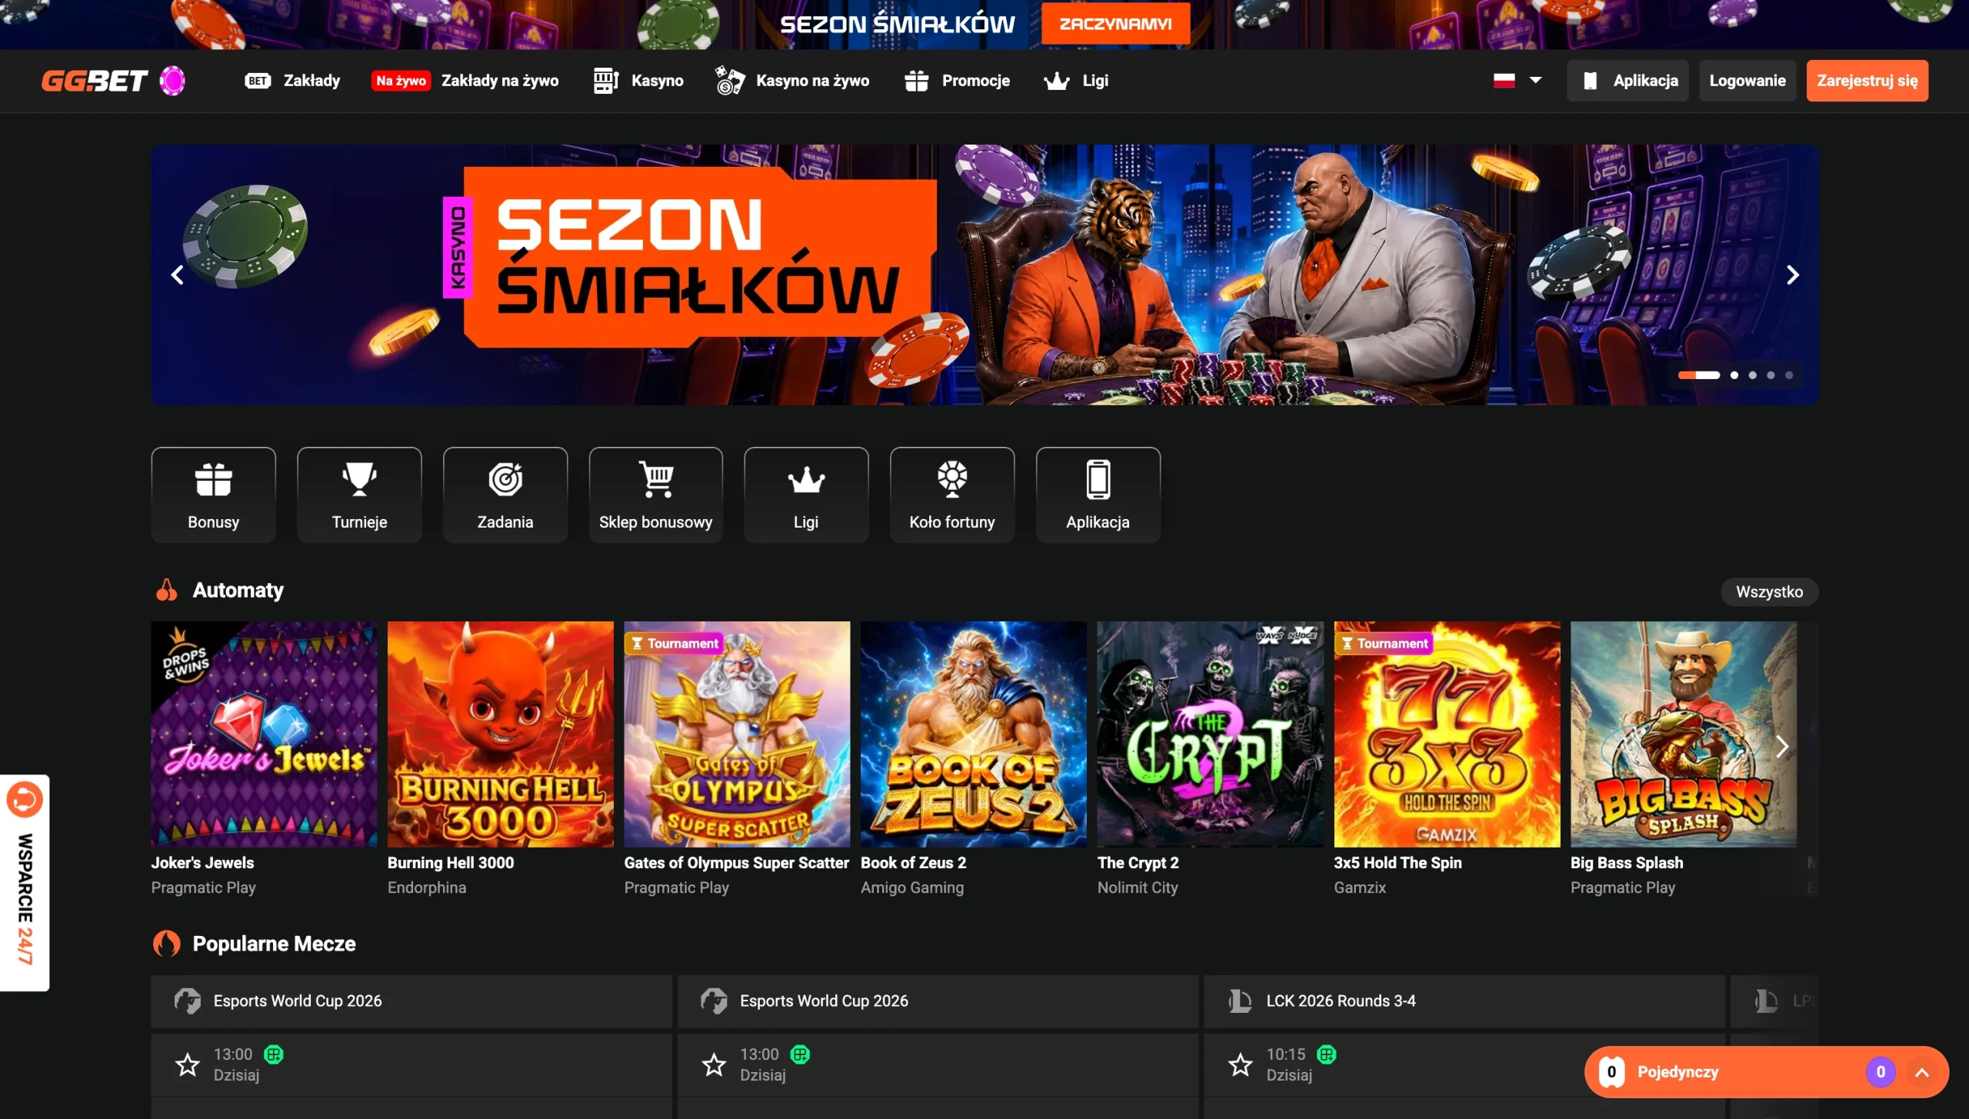Image resolution: width=1969 pixels, height=1119 pixels.
Task: Launch the Book of Zeus 2 game
Action: (974, 734)
